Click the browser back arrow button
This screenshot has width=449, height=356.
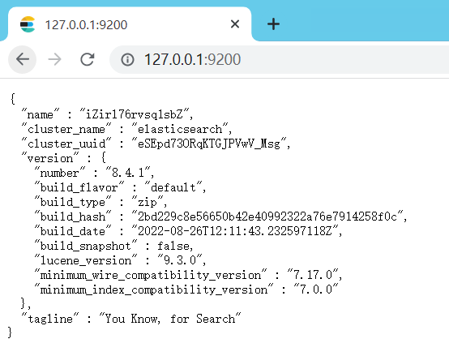coord(23,59)
